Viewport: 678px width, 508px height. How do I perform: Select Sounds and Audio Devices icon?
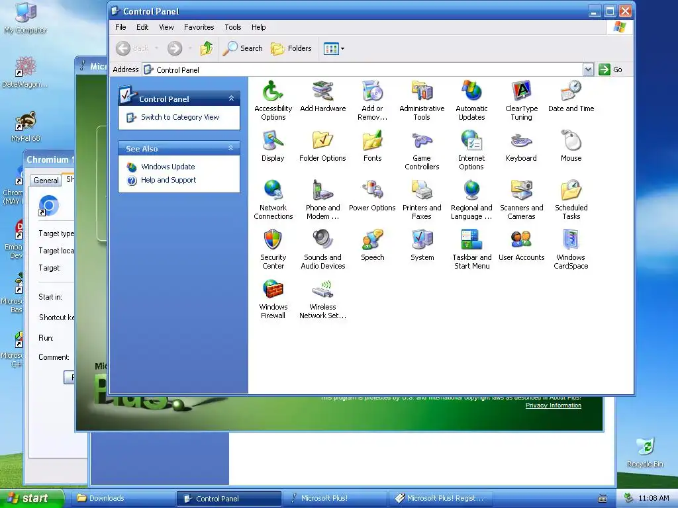coord(322,249)
